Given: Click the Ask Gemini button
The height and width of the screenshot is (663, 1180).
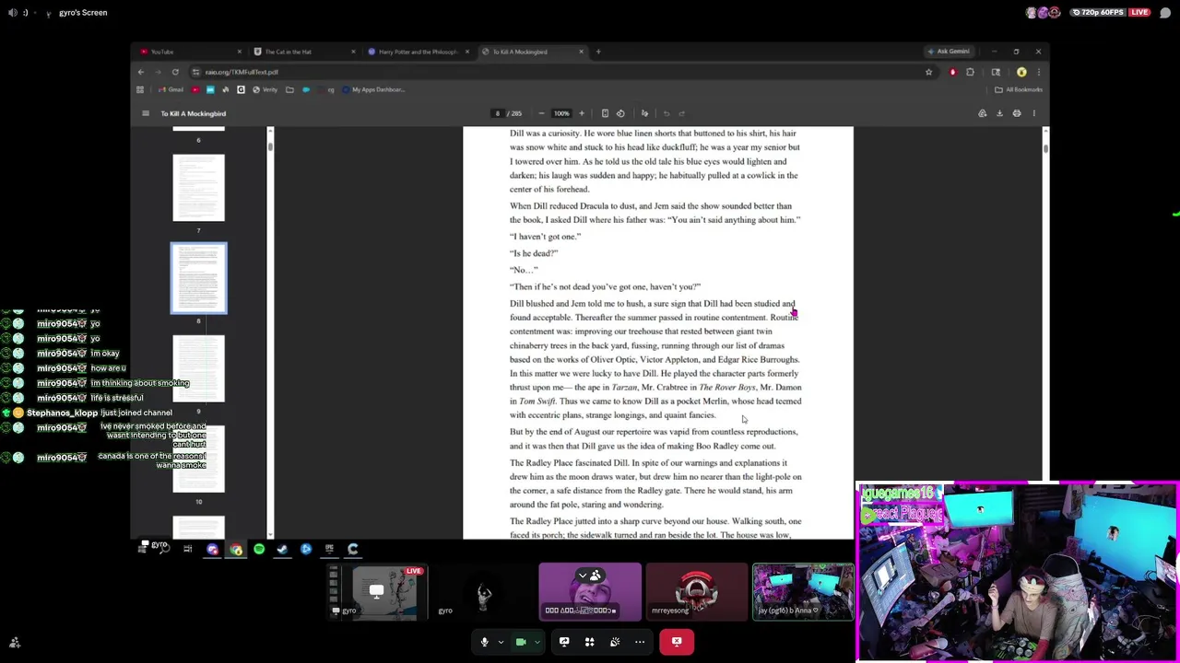Looking at the screenshot, I should (x=948, y=52).
